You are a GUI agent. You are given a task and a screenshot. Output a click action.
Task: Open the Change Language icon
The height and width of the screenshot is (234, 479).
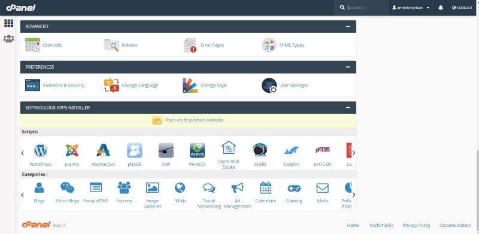[111, 85]
